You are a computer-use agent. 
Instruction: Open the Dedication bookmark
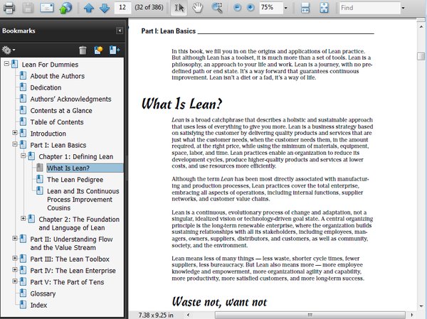(x=46, y=87)
